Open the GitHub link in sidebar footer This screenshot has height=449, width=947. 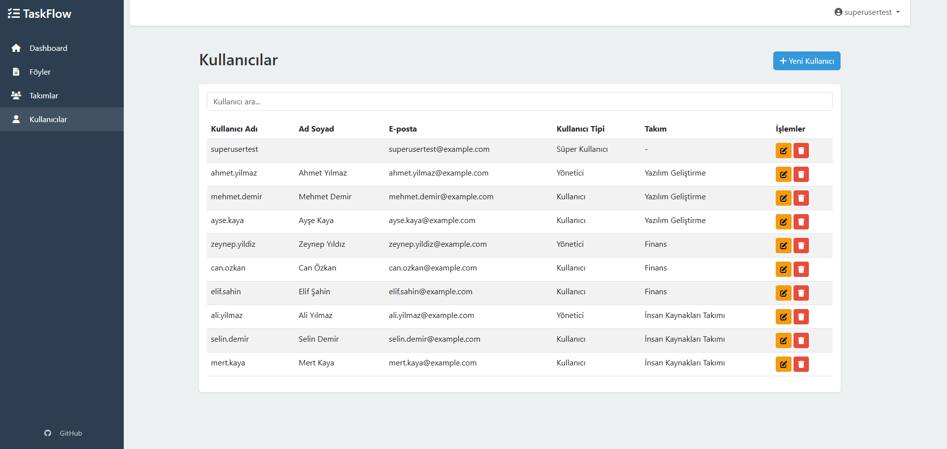pyautogui.click(x=63, y=433)
